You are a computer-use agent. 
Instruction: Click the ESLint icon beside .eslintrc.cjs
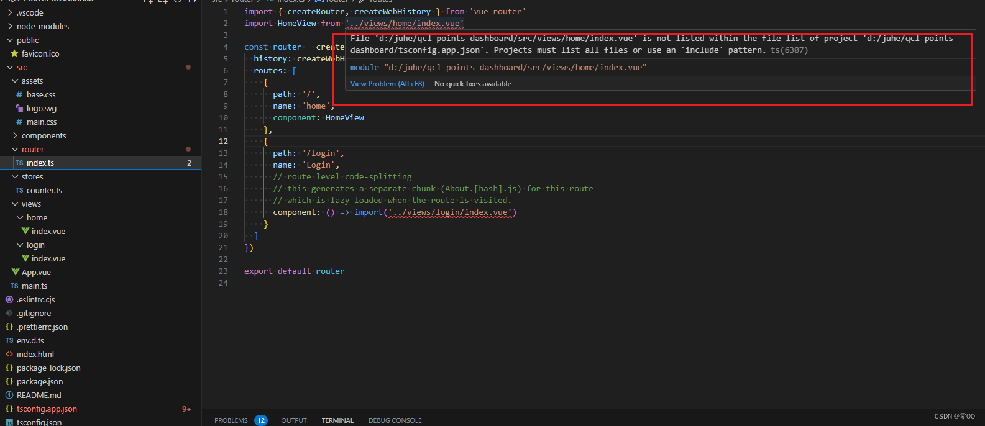click(x=9, y=299)
